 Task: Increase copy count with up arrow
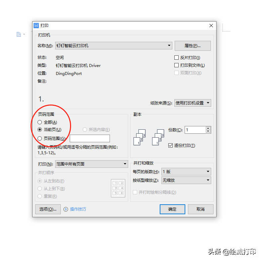pos(208,128)
